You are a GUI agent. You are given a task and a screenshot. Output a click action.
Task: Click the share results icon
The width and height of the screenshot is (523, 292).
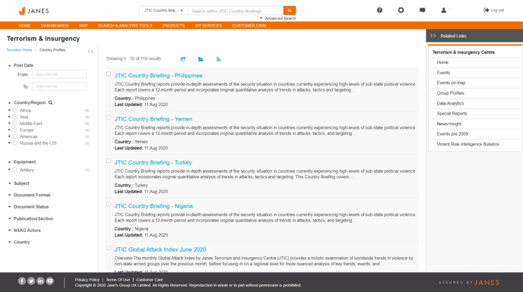point(182,59)
